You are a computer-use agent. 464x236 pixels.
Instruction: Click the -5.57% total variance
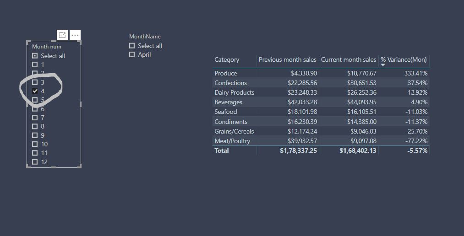417,150
